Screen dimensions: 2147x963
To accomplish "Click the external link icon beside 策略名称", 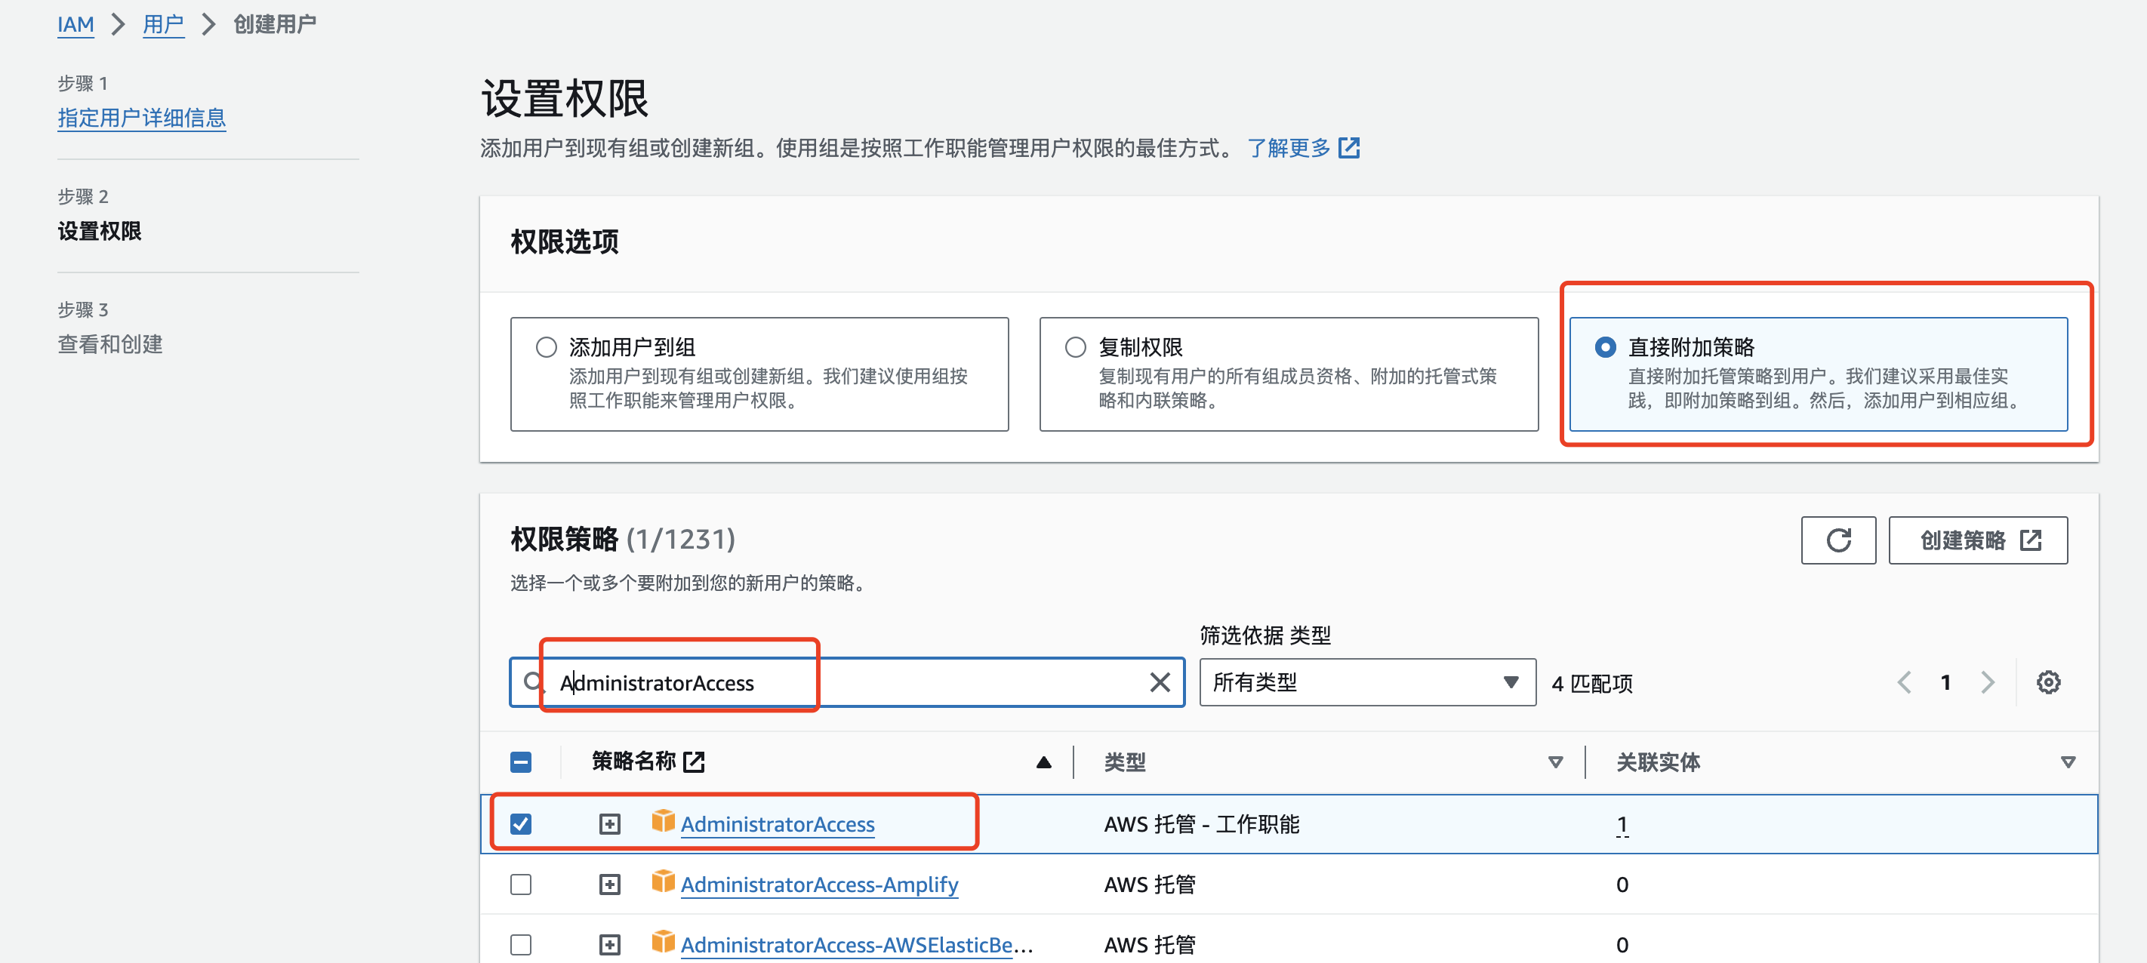I will click(694, 761).
